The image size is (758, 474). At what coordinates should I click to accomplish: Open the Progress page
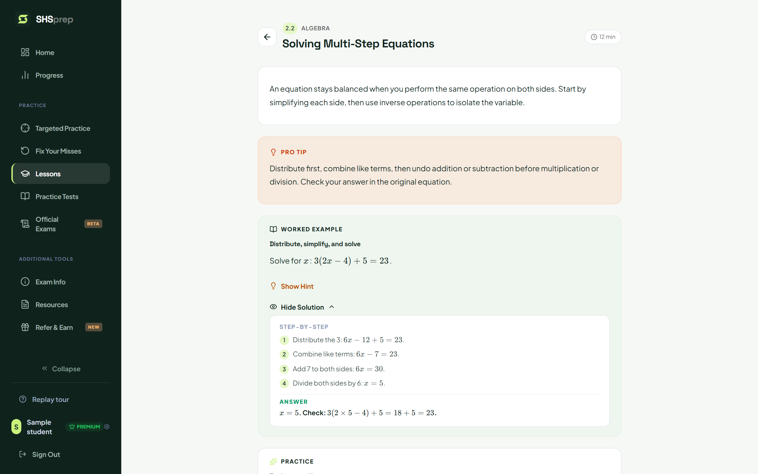61,75
